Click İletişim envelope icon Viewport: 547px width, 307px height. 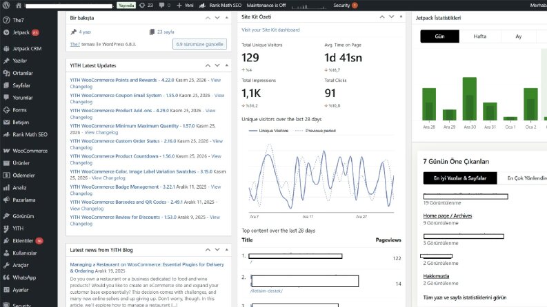click(6, 122)
